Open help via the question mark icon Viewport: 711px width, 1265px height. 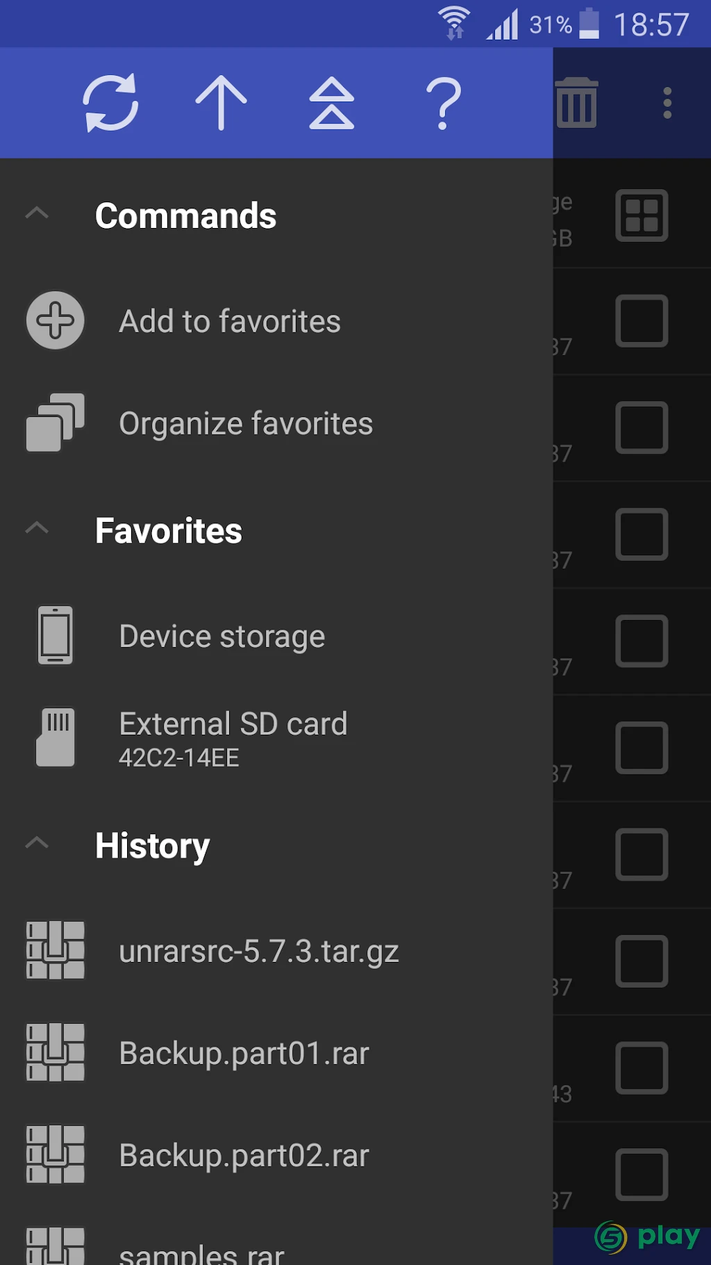point(443,103)
